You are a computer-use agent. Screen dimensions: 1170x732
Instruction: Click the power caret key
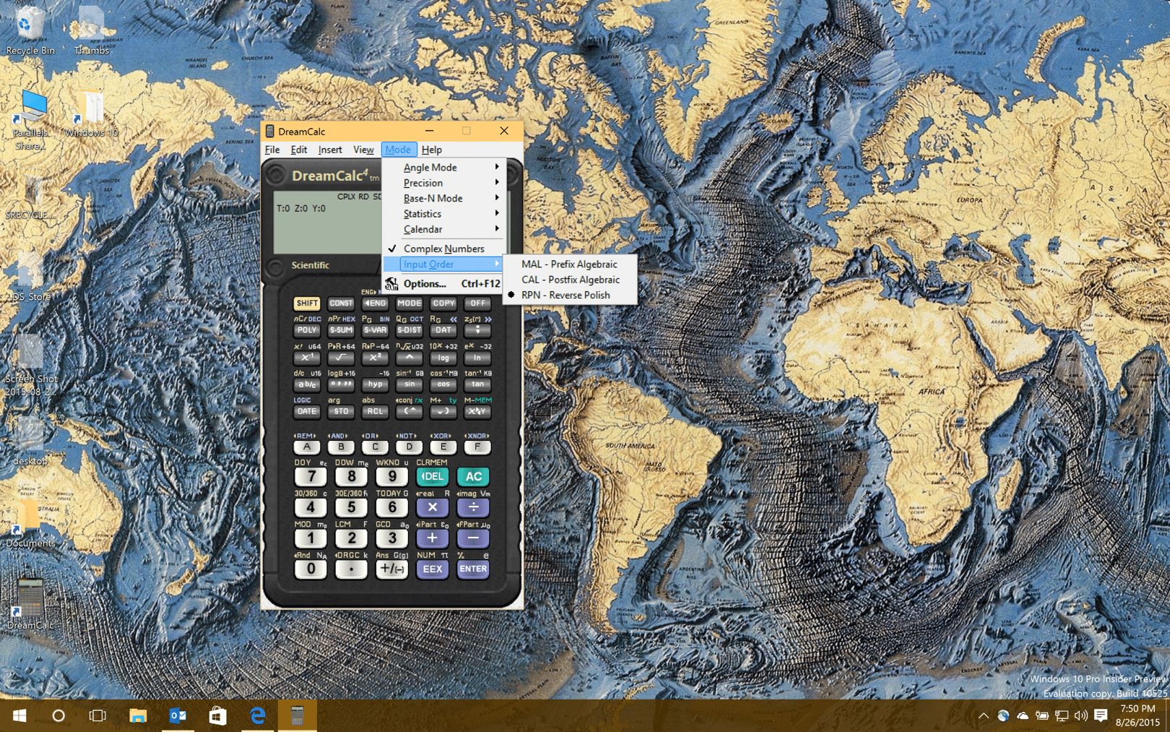[x=409, y=358]
